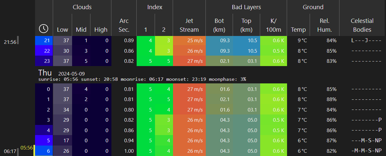The image size is (386, 156).
Task: Select the Arc Sec. column header
Action: tap(124, 25)
